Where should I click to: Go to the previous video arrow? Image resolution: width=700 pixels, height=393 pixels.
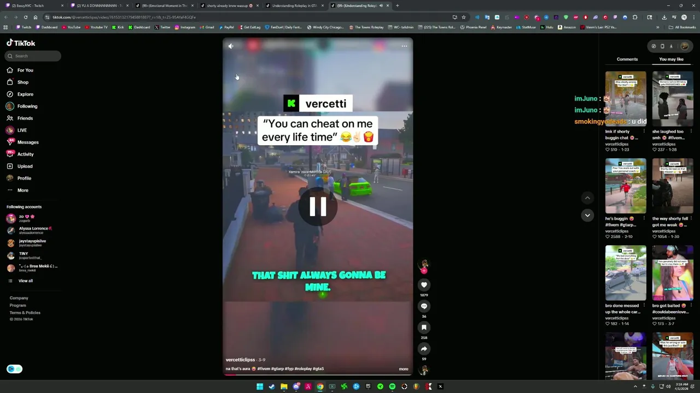click(587, 198)
